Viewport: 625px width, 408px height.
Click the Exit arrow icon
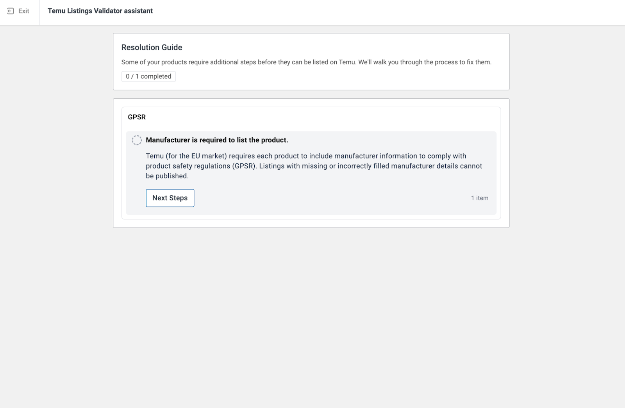pyautogui.click(x=11, y=11)
